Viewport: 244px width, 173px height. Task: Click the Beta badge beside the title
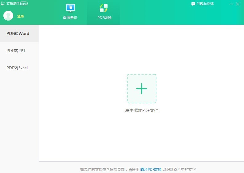pos(24,4)
